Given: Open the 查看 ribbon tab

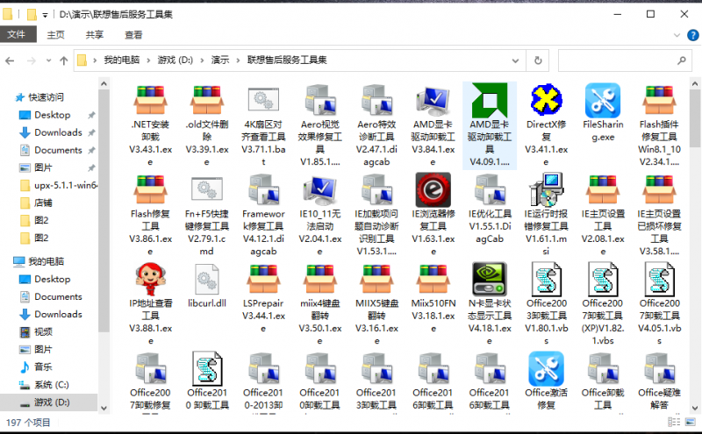Looking at the screenshot, I should tap(133, 34).
